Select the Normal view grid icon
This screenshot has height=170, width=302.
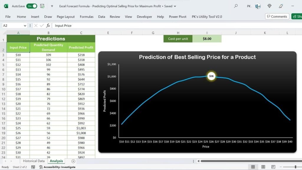(253, 167)
